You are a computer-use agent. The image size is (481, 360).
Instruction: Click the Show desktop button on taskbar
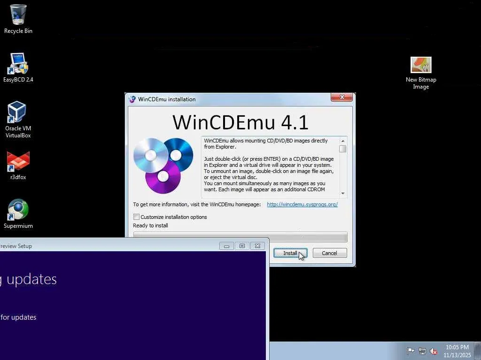[478, 351]
